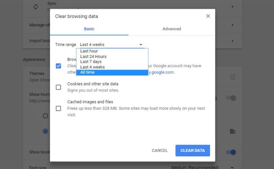Switch to the Advanced tab

(172, 29)
